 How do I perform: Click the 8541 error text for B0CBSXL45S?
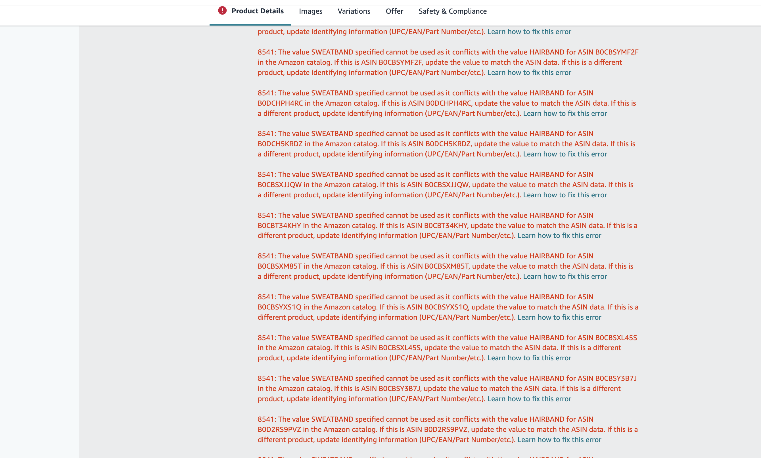coord(447,348)
